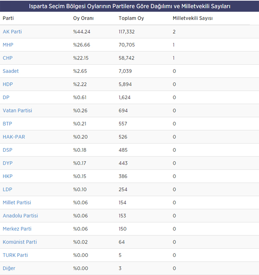
Task: Click the Diğer link
Action: click(x=9, y=269)
